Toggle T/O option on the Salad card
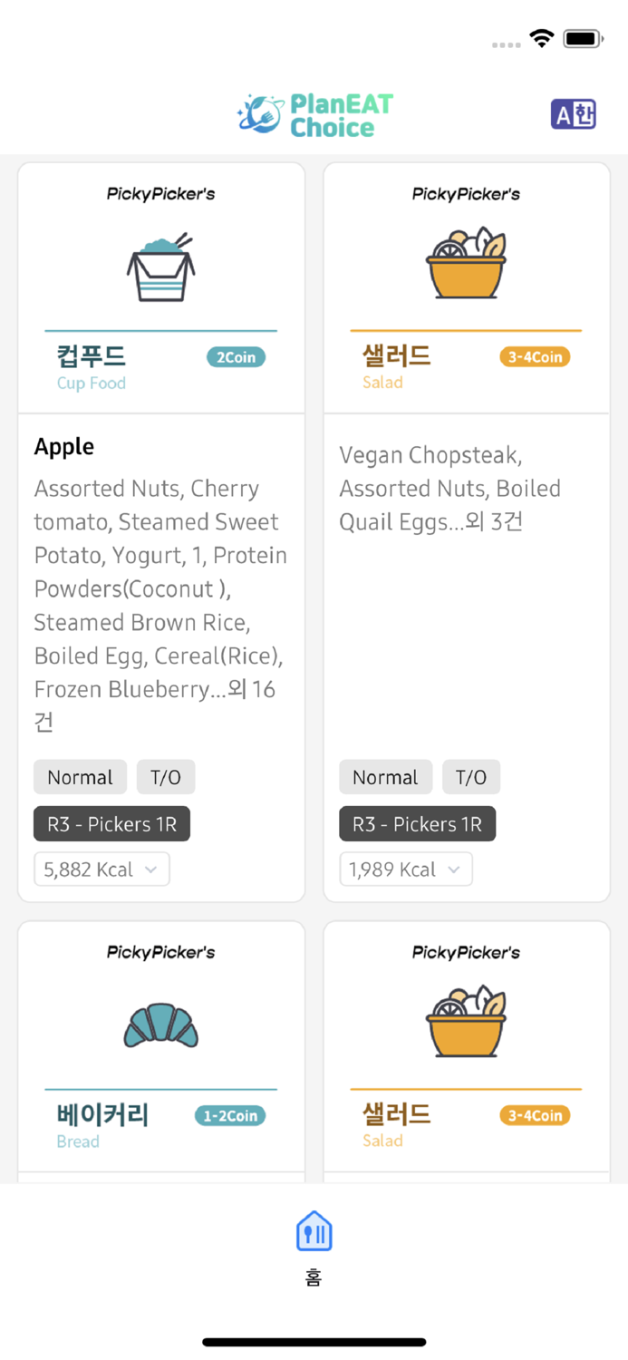Screen dimensions: 628x1360 470,777
